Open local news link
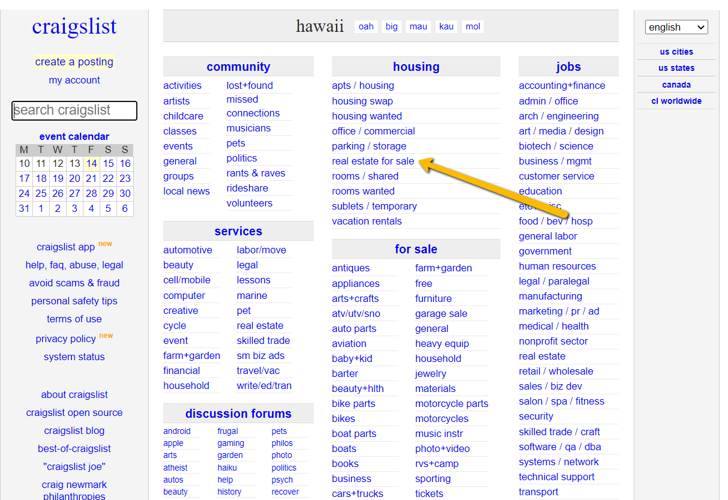The image size is (728, 500). pyautogui.click(x=187, y=191)
